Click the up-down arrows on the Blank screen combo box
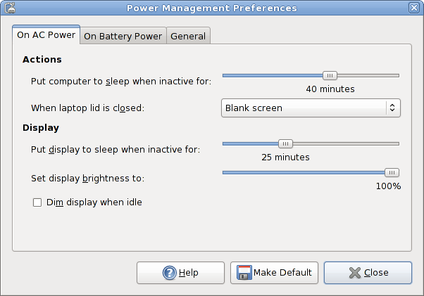424x296 pixels. click(x=392, y=108)
